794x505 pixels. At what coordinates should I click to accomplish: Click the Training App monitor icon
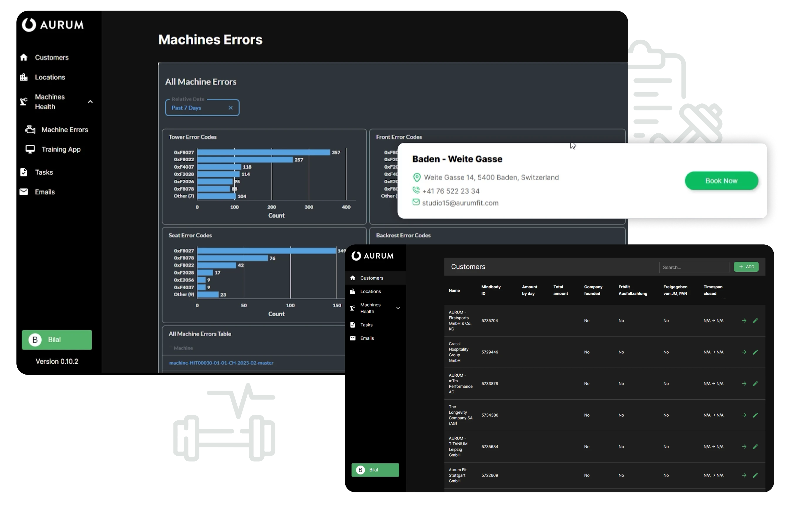30,150
